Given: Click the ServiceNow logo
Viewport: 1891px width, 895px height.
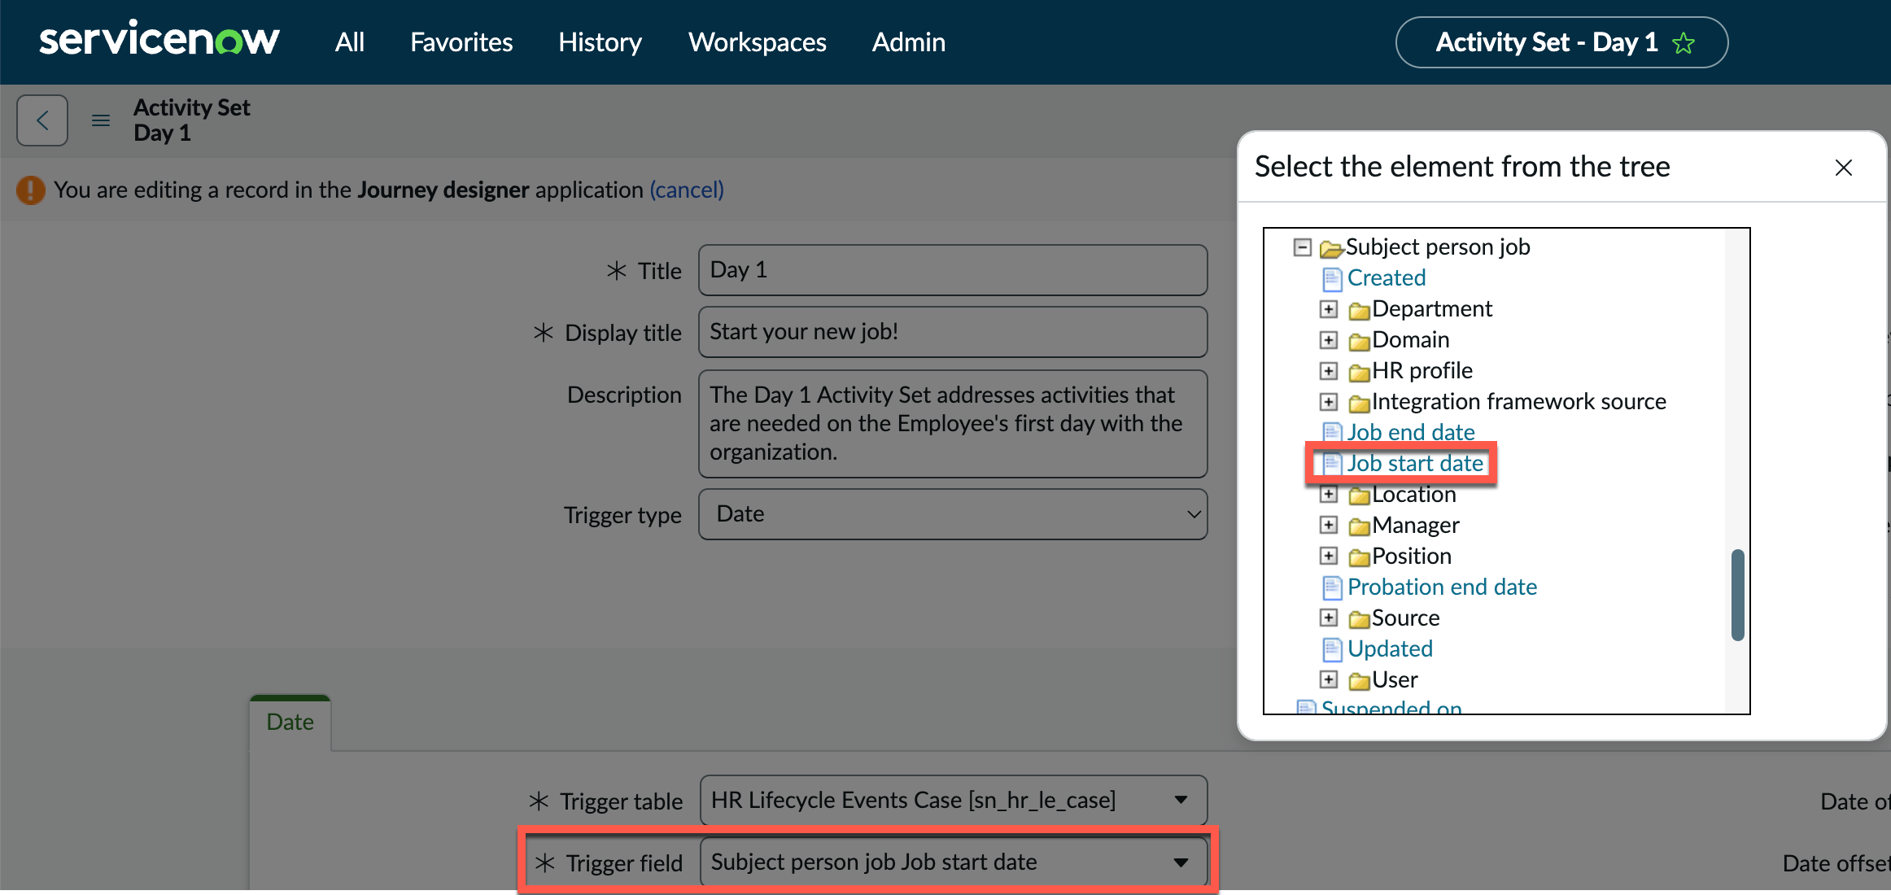Looking at the screenshot, I should click(159, 41).
